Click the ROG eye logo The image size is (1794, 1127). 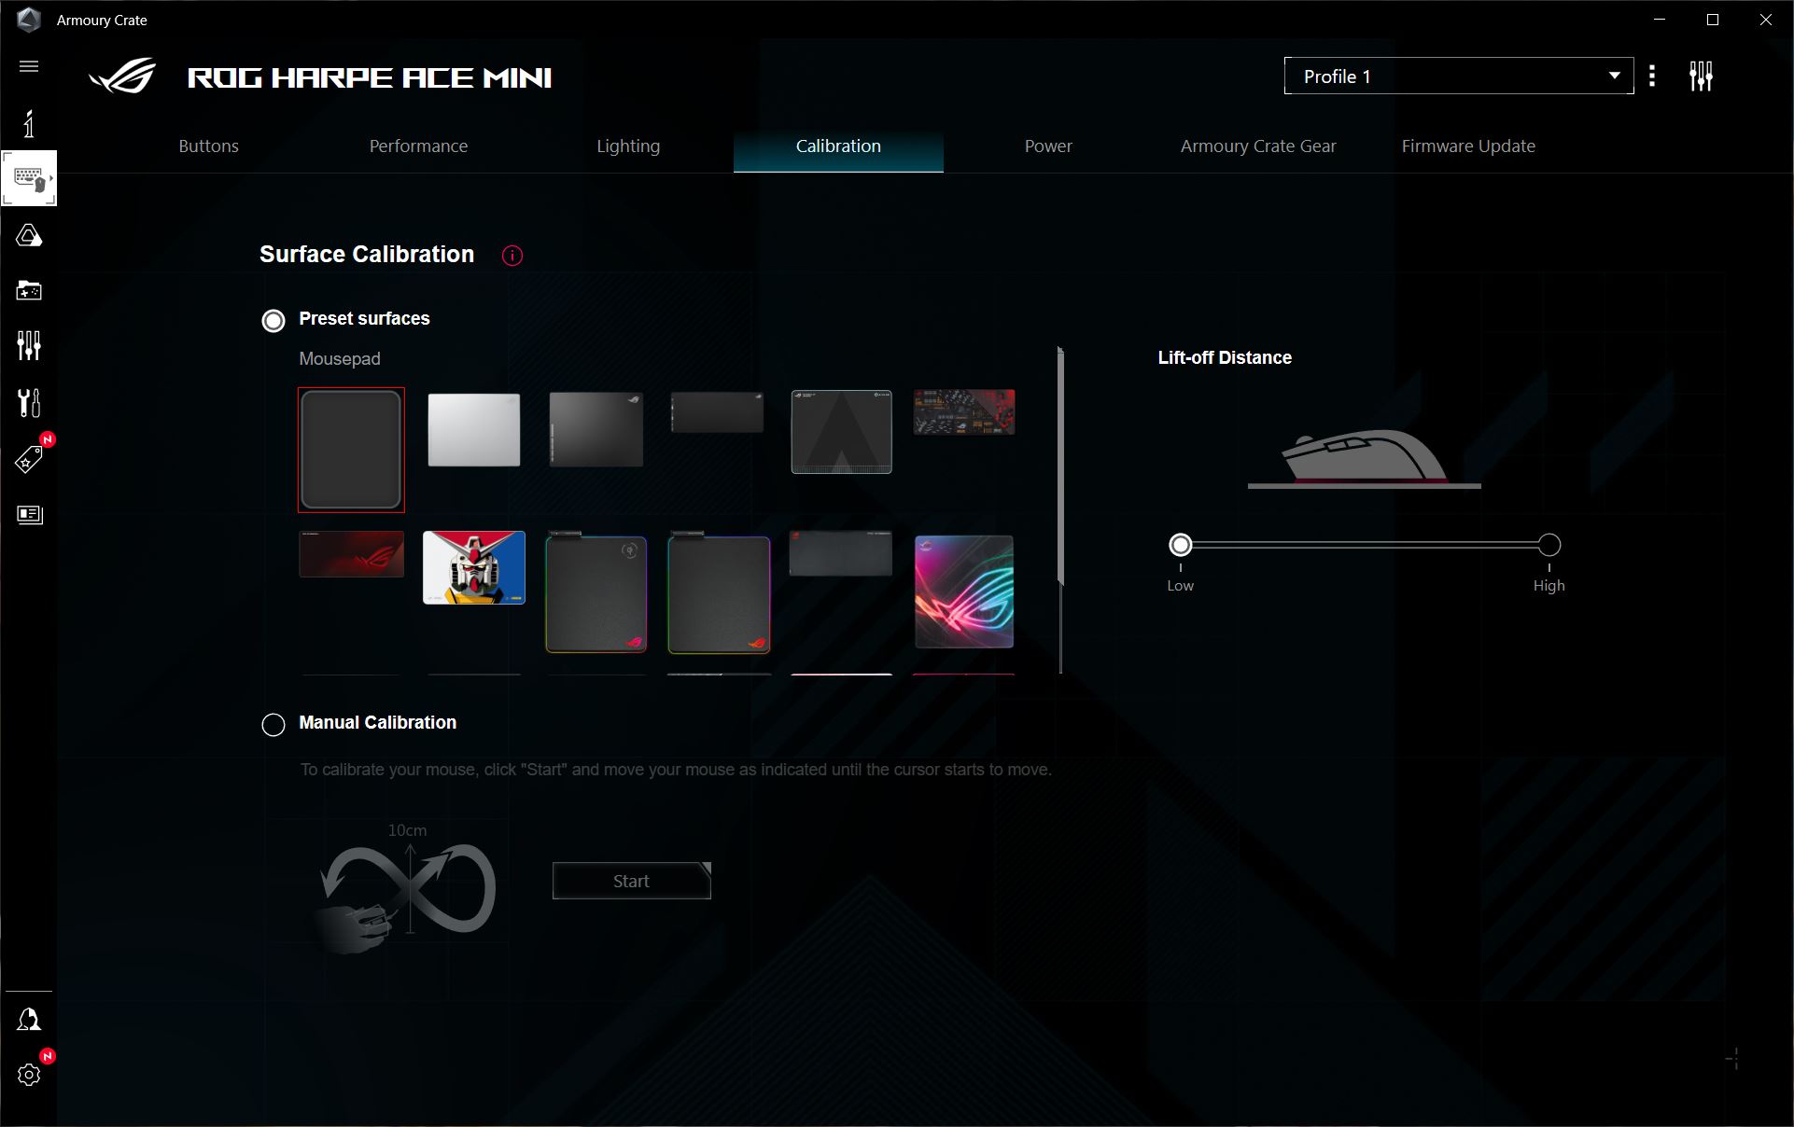(x=122, y=77)
